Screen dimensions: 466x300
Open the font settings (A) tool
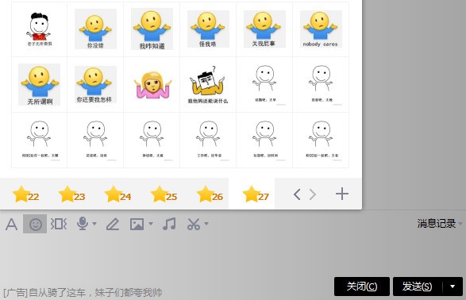click(x=12, y=225)
